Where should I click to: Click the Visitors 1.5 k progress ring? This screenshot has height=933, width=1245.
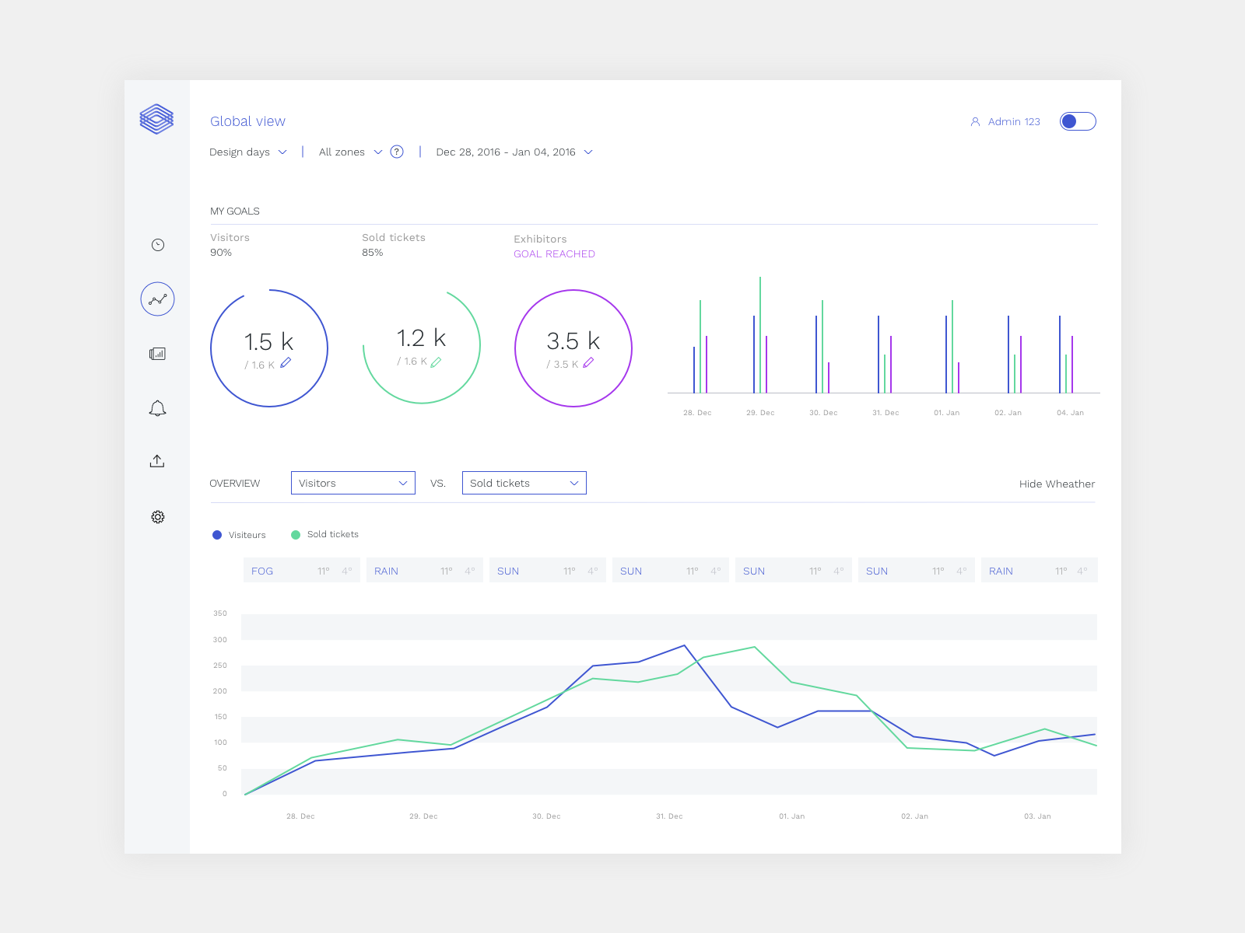(x=269, y=348)
